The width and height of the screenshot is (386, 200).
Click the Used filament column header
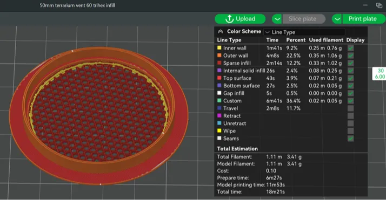tap(326, 40)
